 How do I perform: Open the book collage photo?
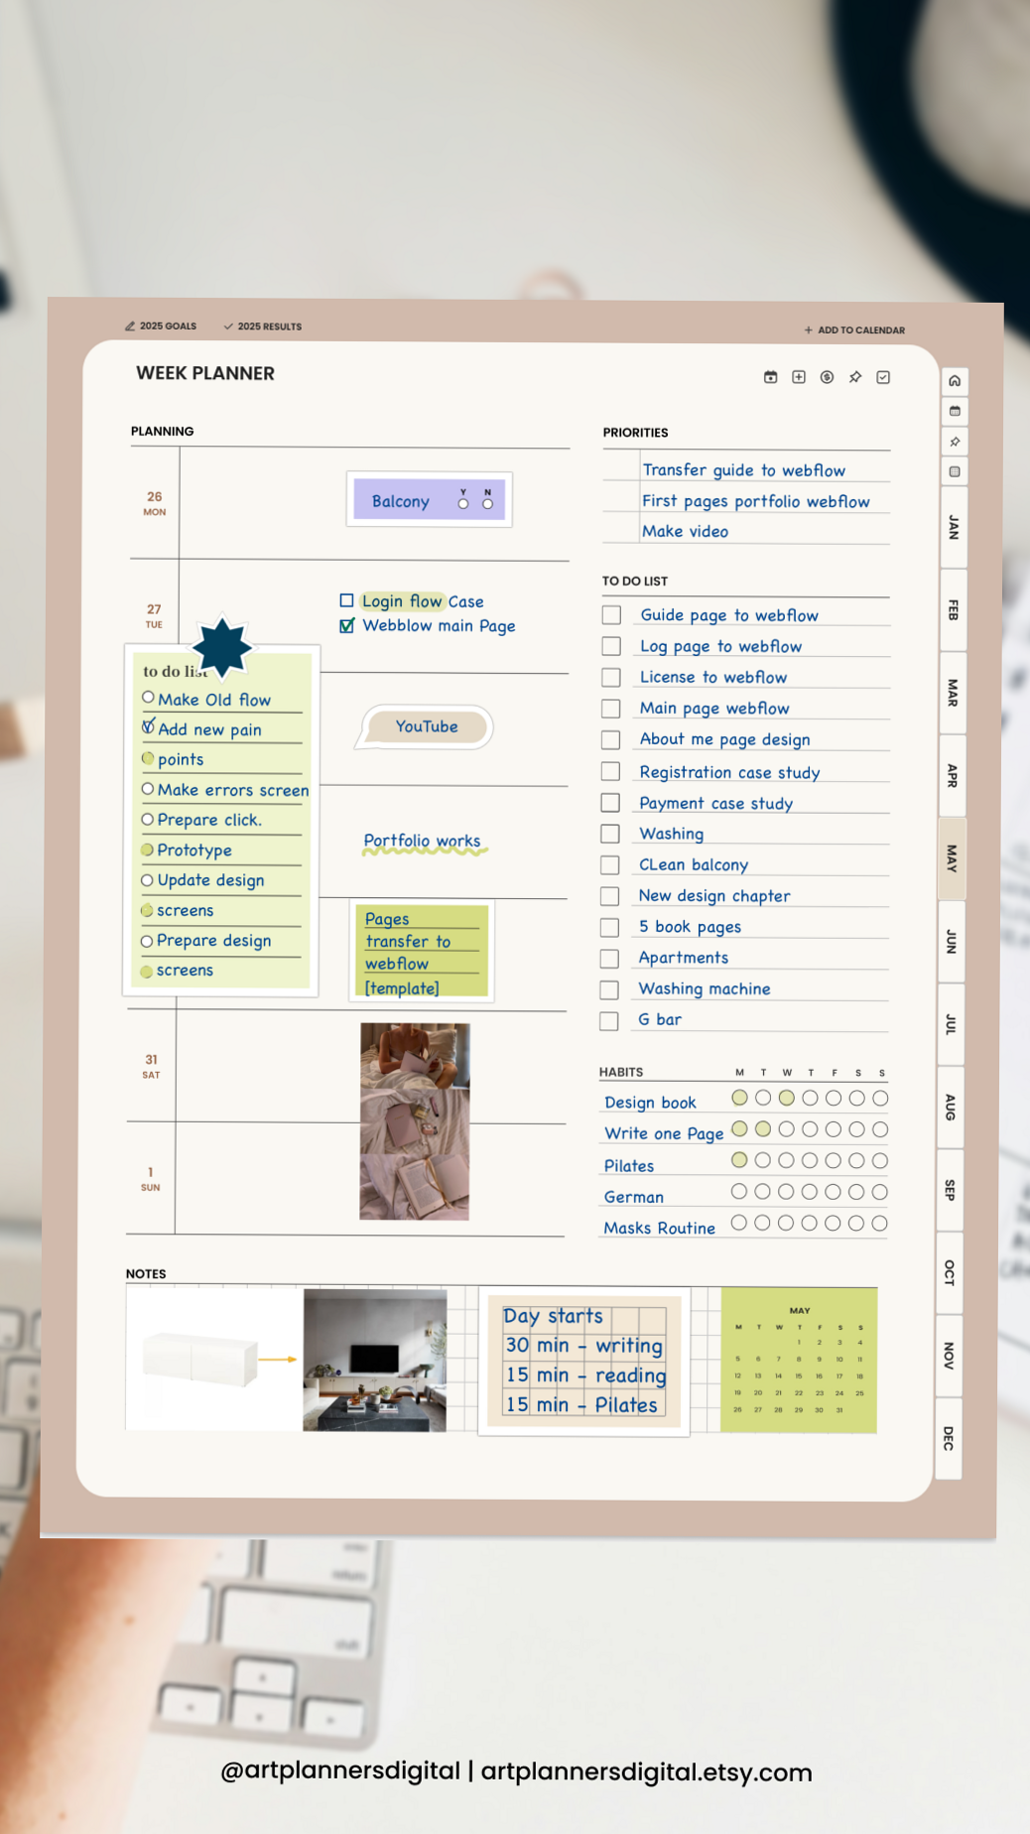[415, 1121]
